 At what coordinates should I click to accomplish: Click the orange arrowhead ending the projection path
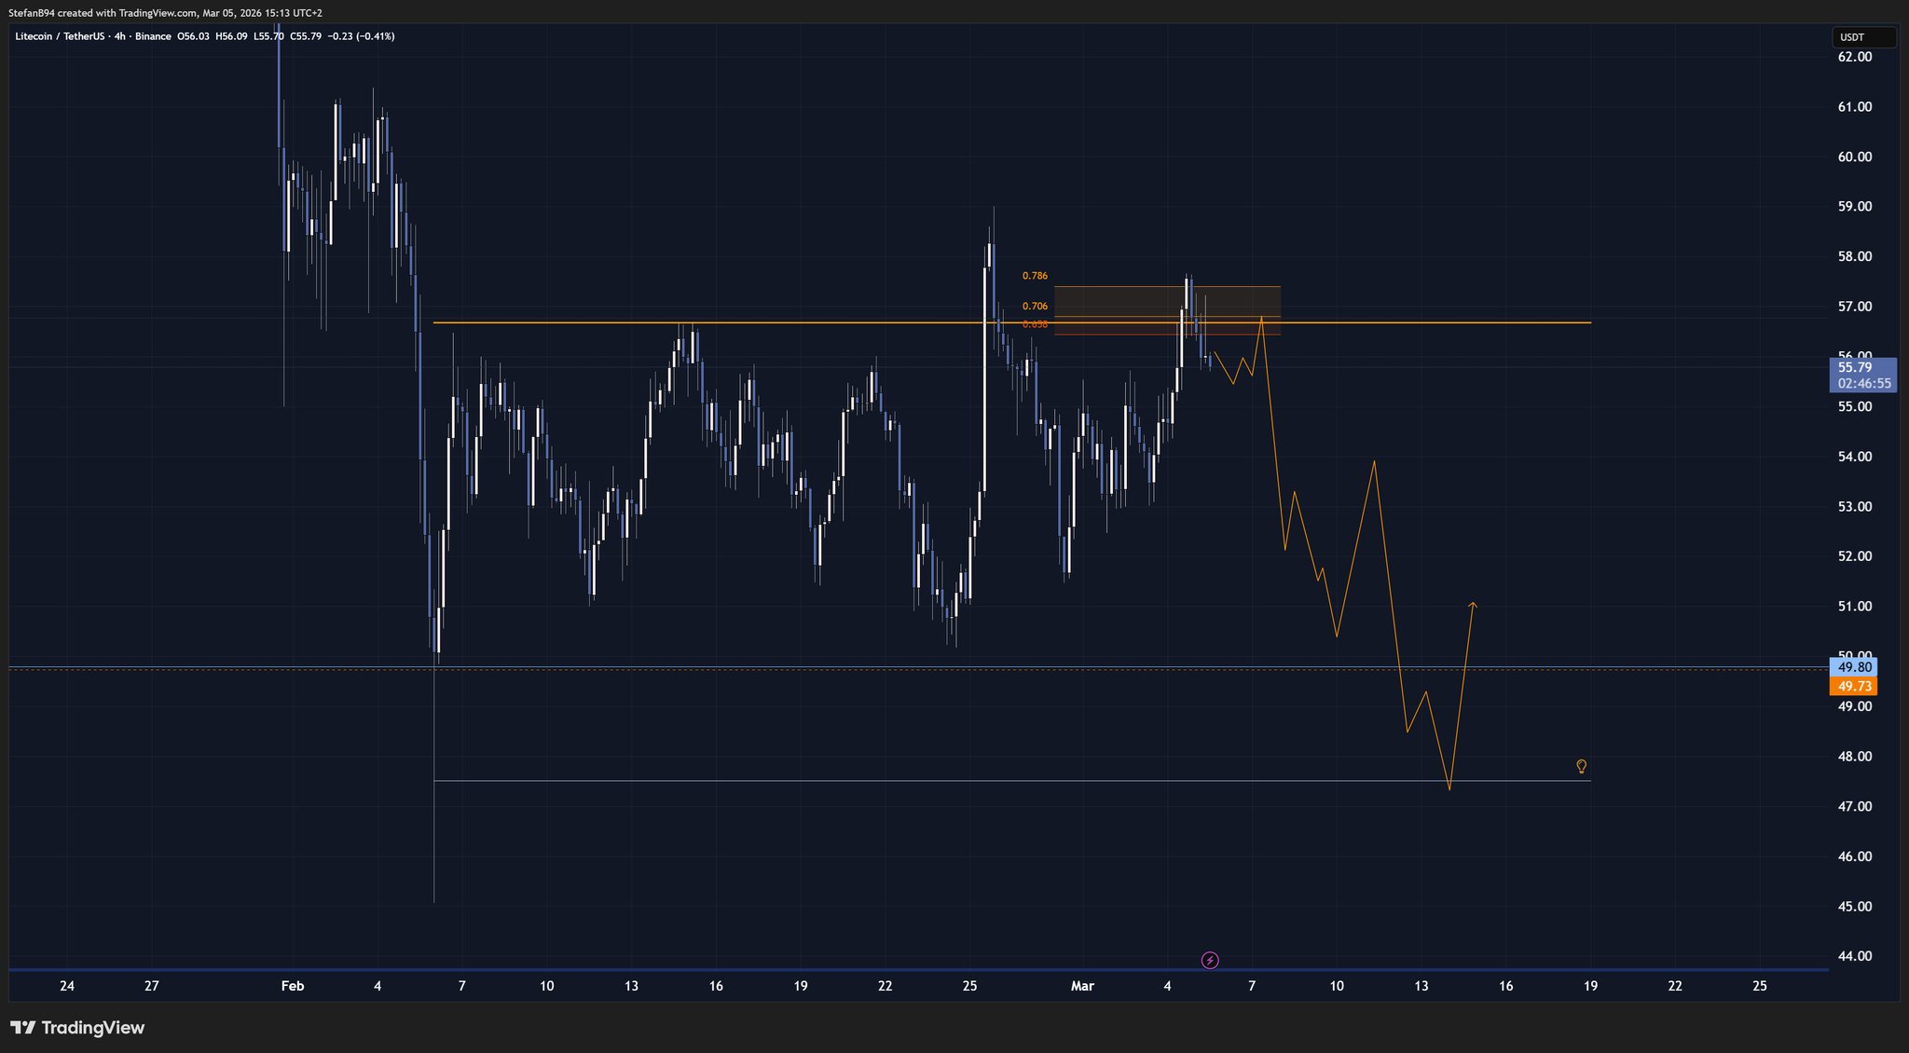click(1473, 606)
